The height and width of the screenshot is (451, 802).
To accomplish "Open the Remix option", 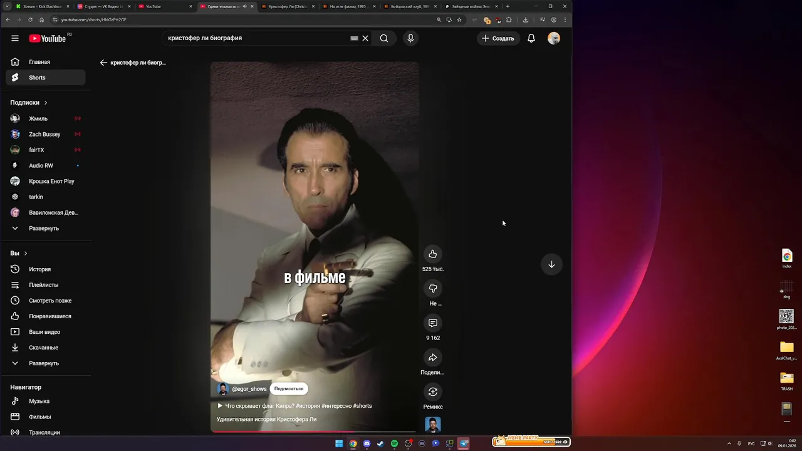I will [x=432, y=391].
